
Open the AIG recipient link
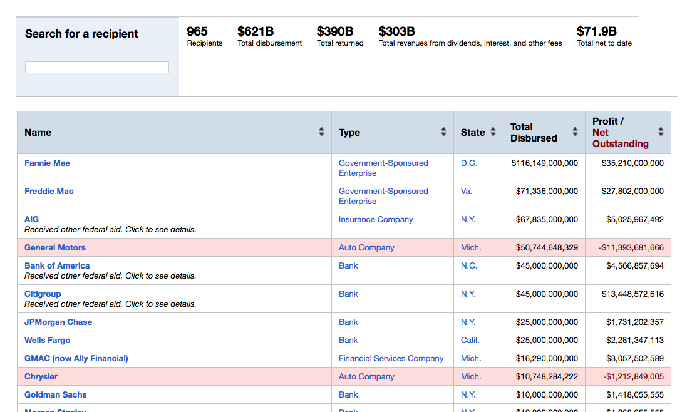31,219
